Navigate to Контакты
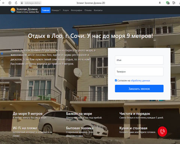This screenshot has width=180, height=144. (98, 10)
